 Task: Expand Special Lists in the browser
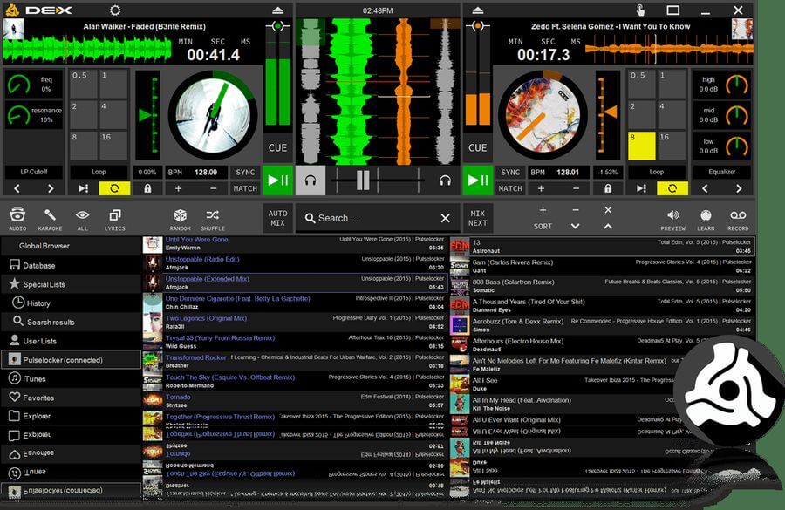point(72,284)
